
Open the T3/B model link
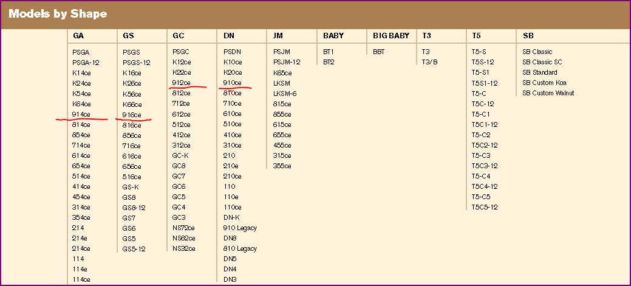click(429, 62)
